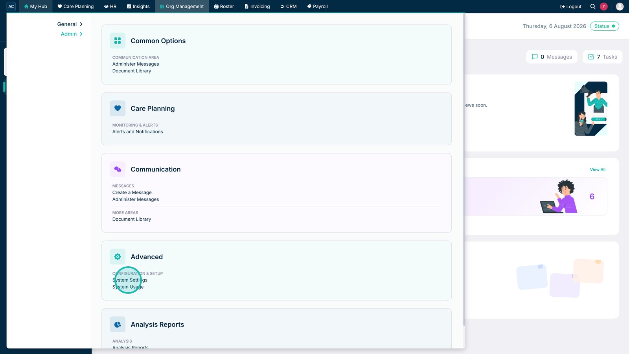Click the Thursday, 6 August 2026 date
The image size is (629, 354).
554,26
